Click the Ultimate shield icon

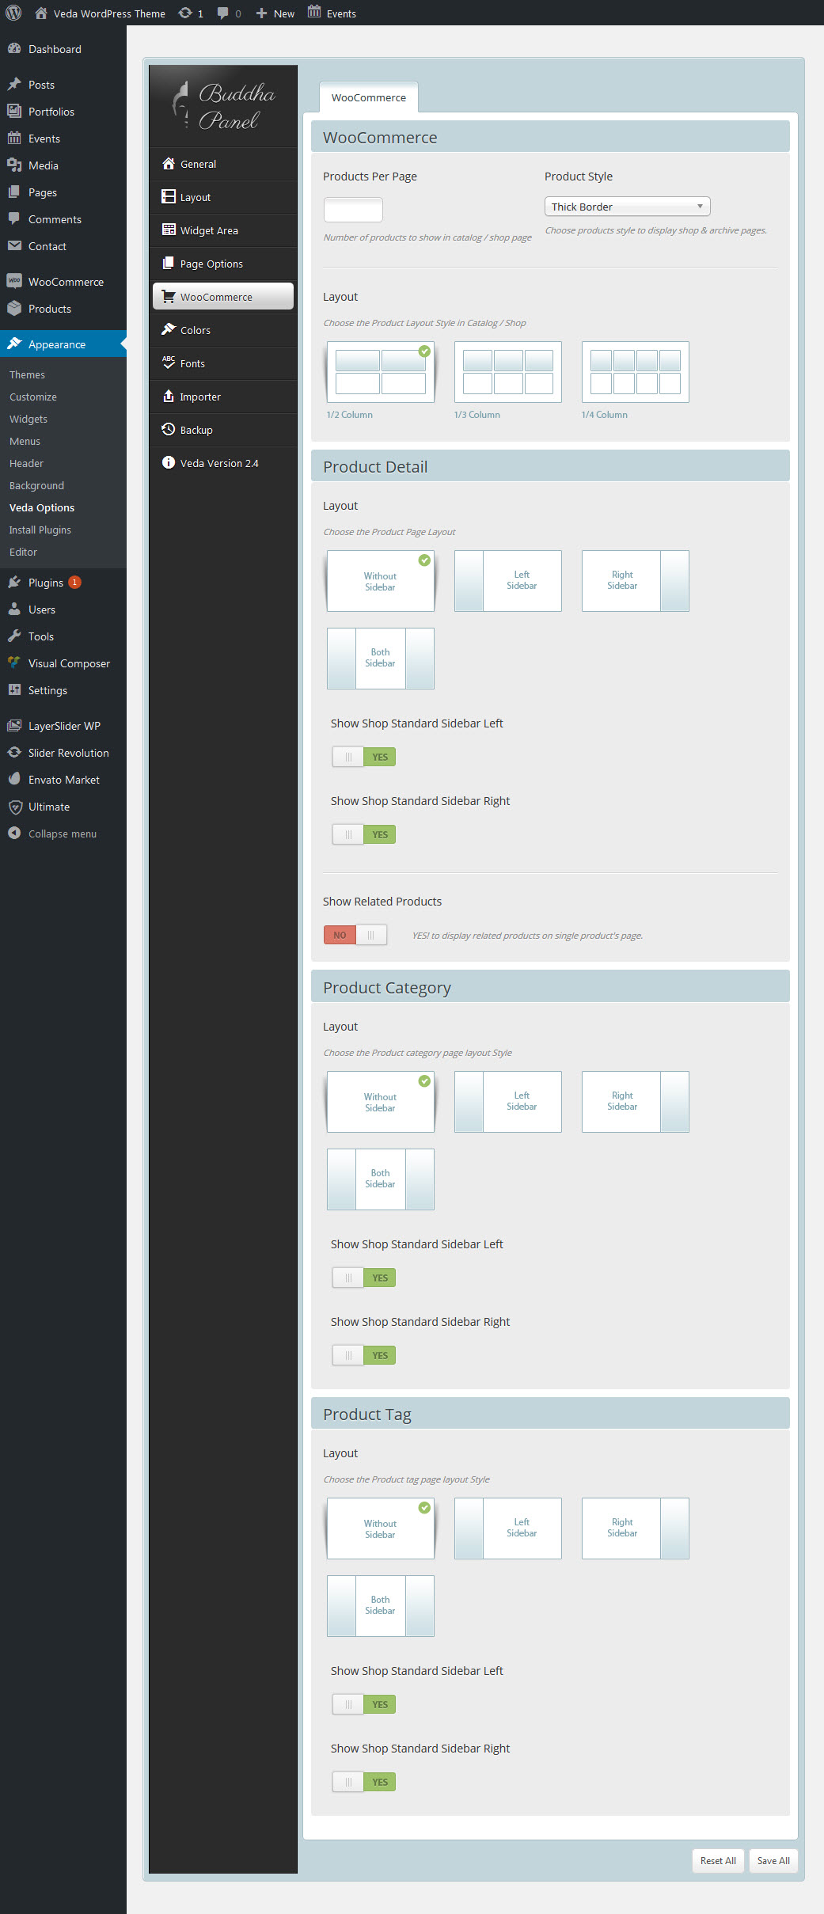pyautogui.click(x=14, y=807)
